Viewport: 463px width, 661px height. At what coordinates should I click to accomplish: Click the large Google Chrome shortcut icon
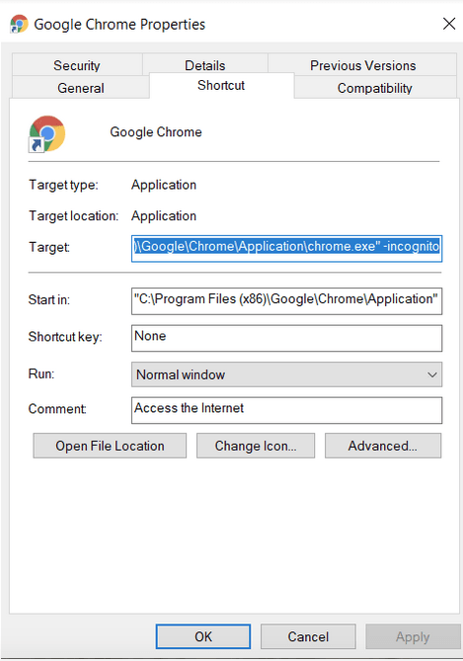pos(46,133)
